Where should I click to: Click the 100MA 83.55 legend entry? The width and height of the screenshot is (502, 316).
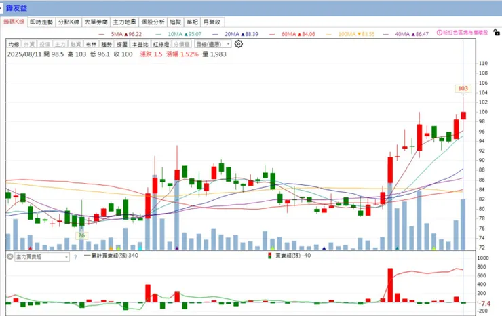click(350, 34)
